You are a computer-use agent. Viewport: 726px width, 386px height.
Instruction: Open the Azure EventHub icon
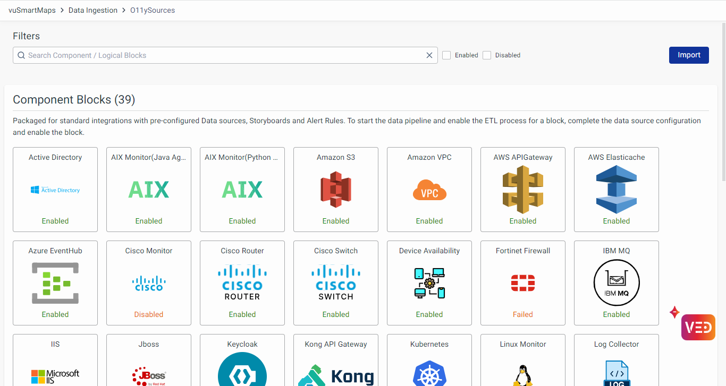[55, 283]
